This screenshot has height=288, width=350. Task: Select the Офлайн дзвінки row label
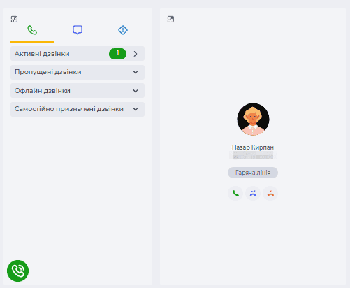pos(43,91)
